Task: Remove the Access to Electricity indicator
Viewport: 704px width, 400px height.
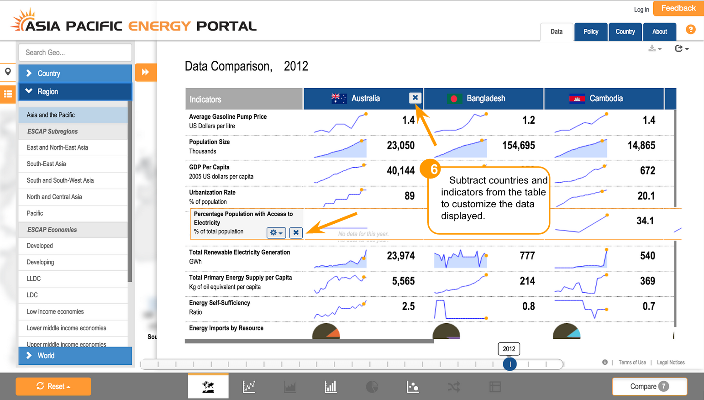Action: pos(296,232)
